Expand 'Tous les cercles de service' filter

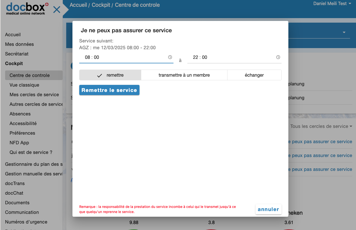321,126
